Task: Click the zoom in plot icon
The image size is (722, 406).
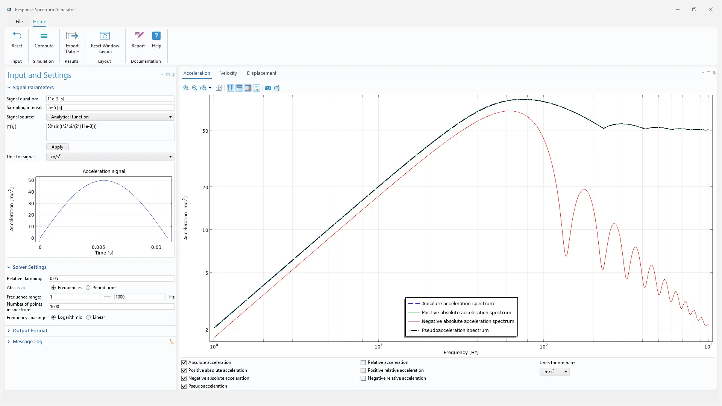Action: tap(186, 88)
